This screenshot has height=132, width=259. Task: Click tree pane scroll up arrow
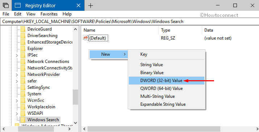pyautogui.click(x=76, y=29)
